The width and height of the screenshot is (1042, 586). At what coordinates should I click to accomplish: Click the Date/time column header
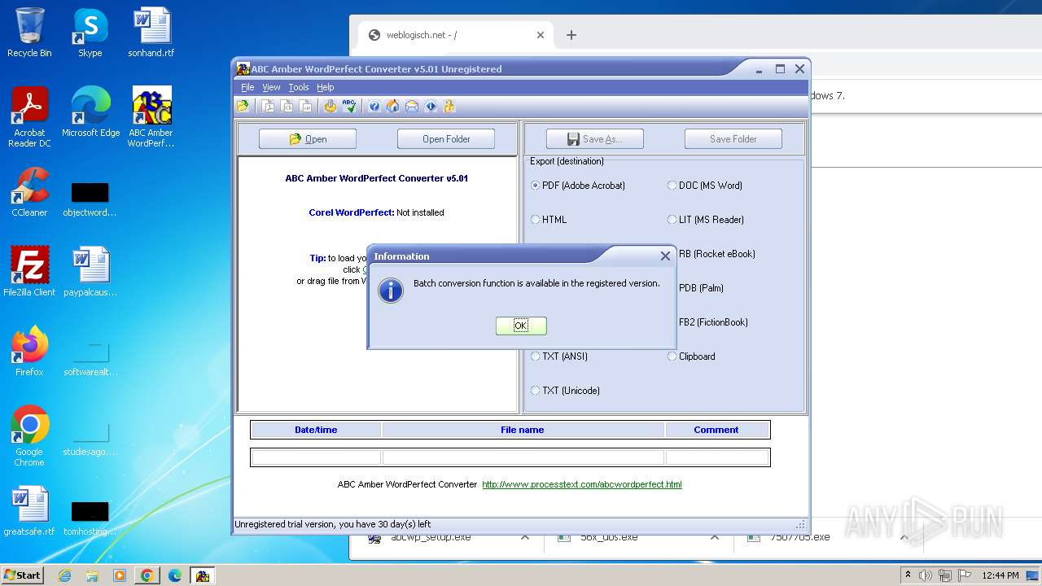[316, 430]
